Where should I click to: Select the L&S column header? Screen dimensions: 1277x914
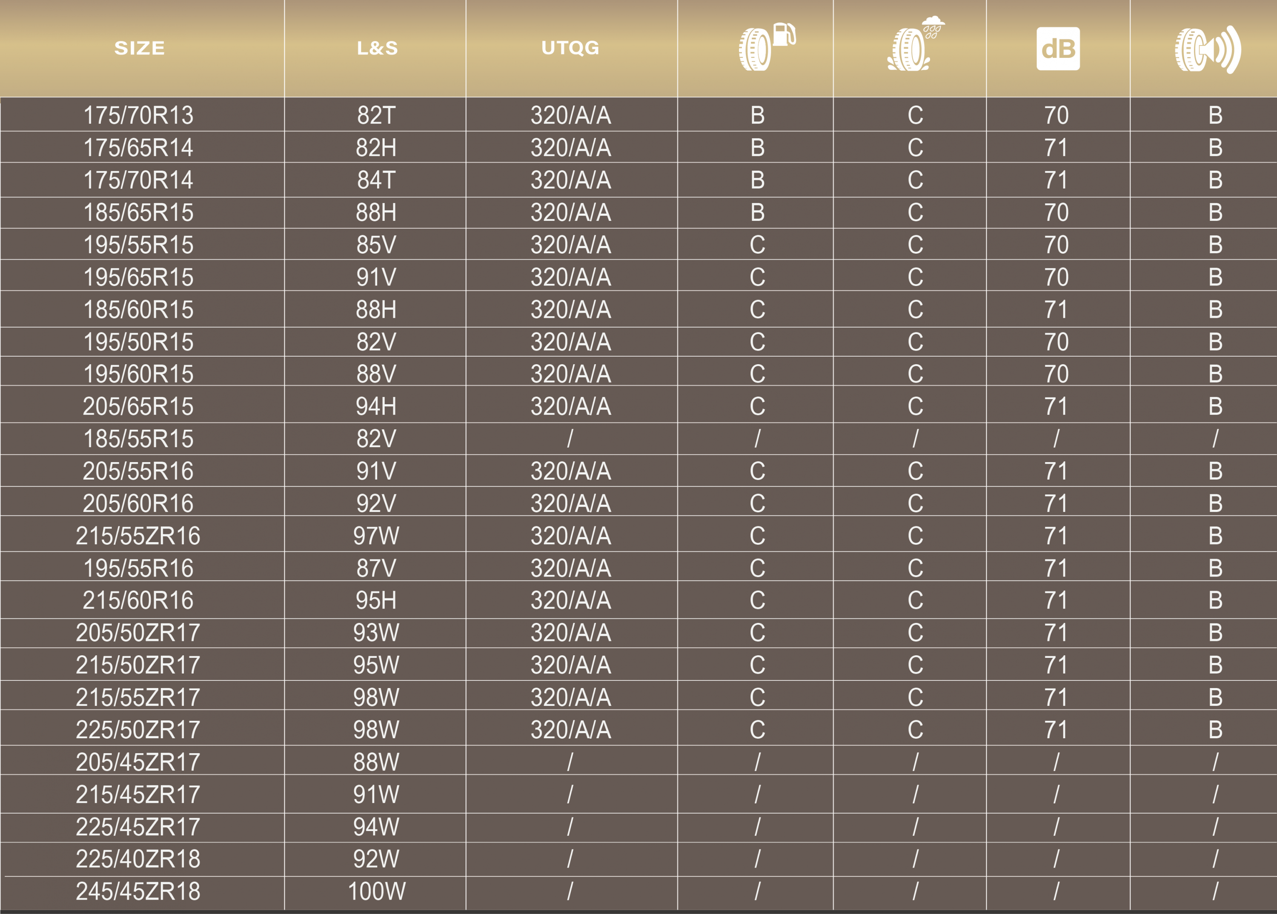point(377,48)
